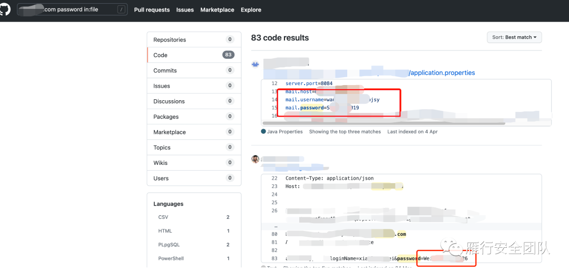Select Repositories in search filter sidebar
This screenshot has height=273, width=569.
pos(194,40)
